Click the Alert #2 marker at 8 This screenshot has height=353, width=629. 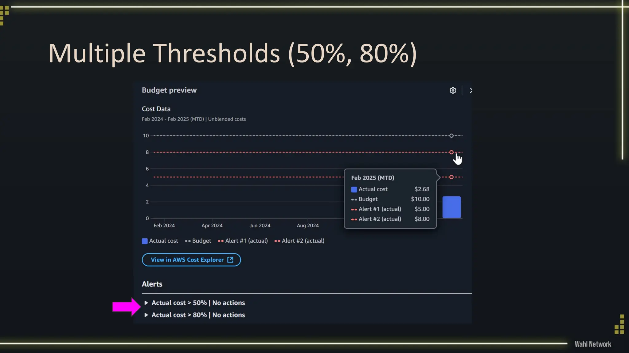(451, 152)
